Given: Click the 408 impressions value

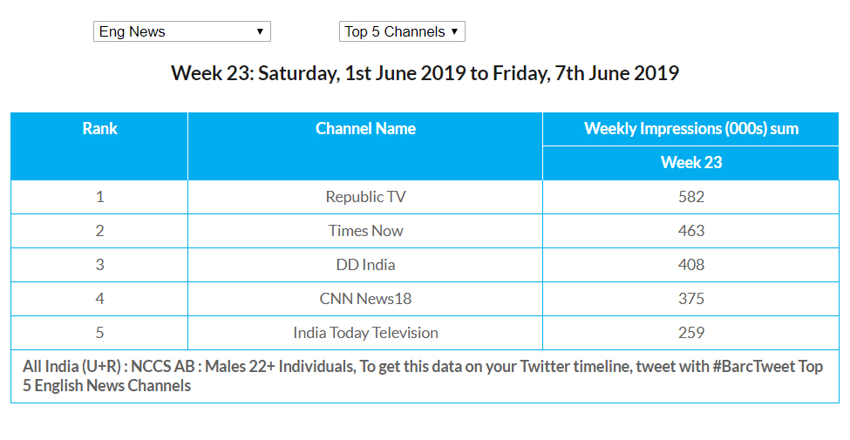Looking at the screenshot, I should click(x=690, y=265).
